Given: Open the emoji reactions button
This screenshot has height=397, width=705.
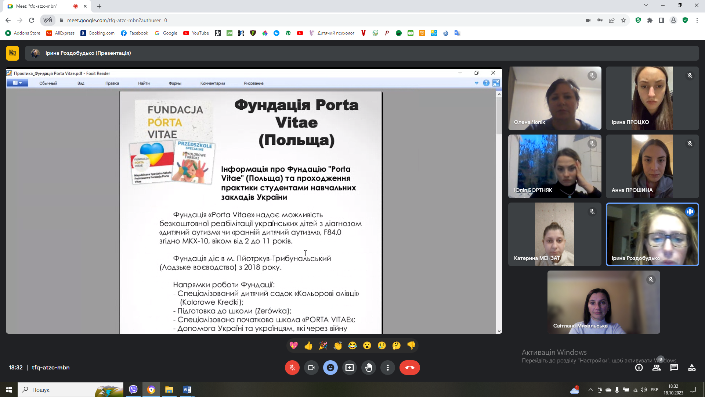Looking at the screenshot, I should point(330,368).
